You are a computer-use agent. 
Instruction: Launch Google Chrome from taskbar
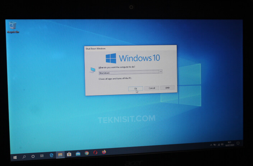[x=87, y=153]
